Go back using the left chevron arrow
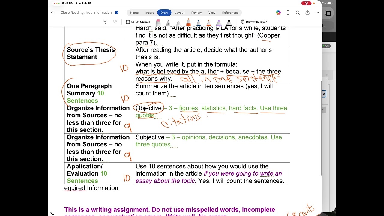This screenshot has width=384, height=216. pos(52,13)
